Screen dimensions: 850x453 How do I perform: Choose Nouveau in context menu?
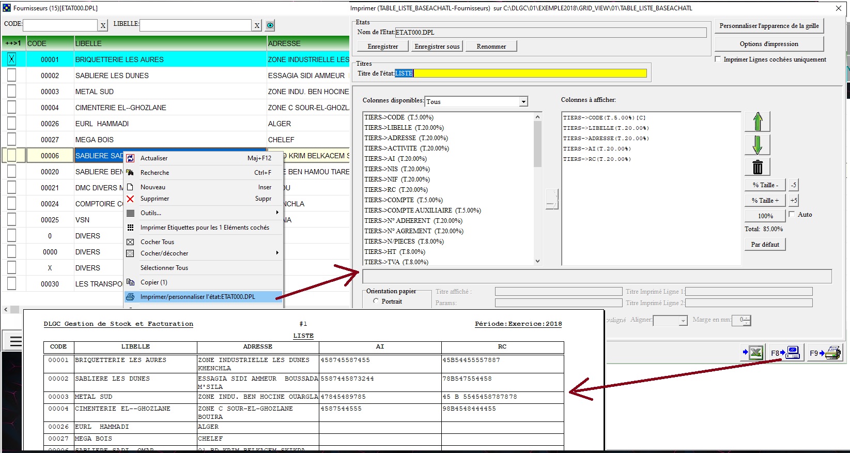point(153,187)
